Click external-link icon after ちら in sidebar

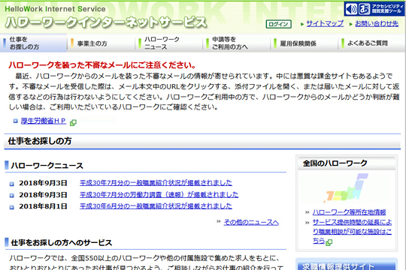point(329,242)
